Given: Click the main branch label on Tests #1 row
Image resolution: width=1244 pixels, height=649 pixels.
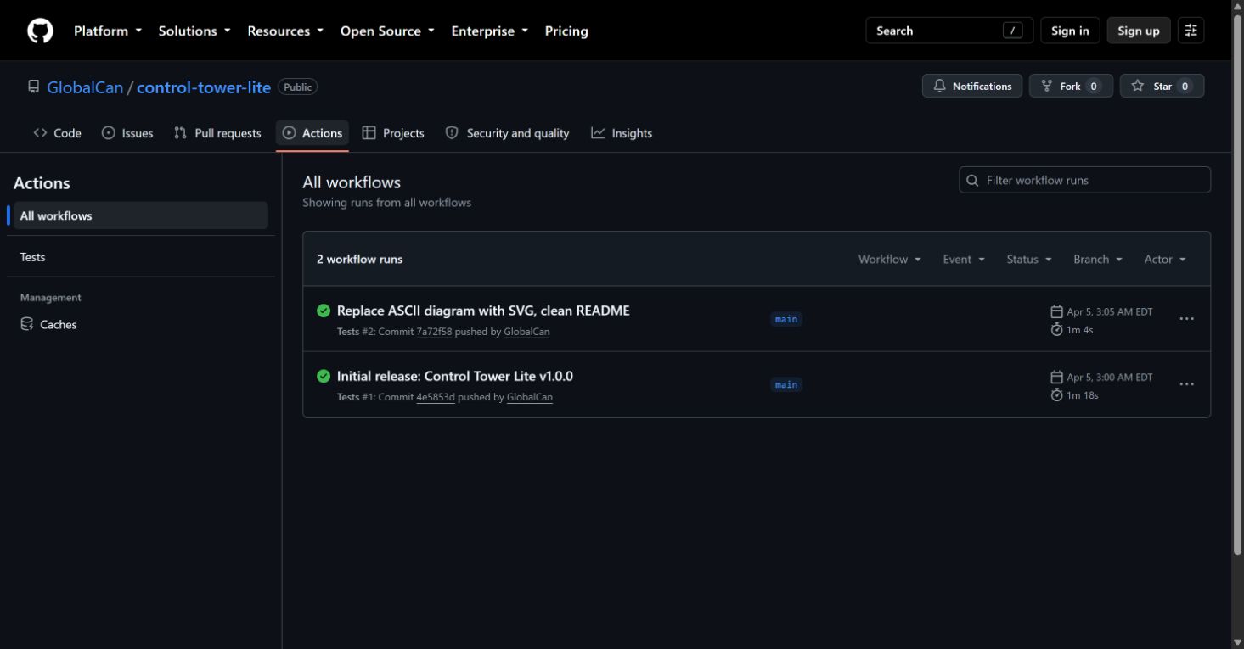Looking at the screenshot, I should coord(786,384).
